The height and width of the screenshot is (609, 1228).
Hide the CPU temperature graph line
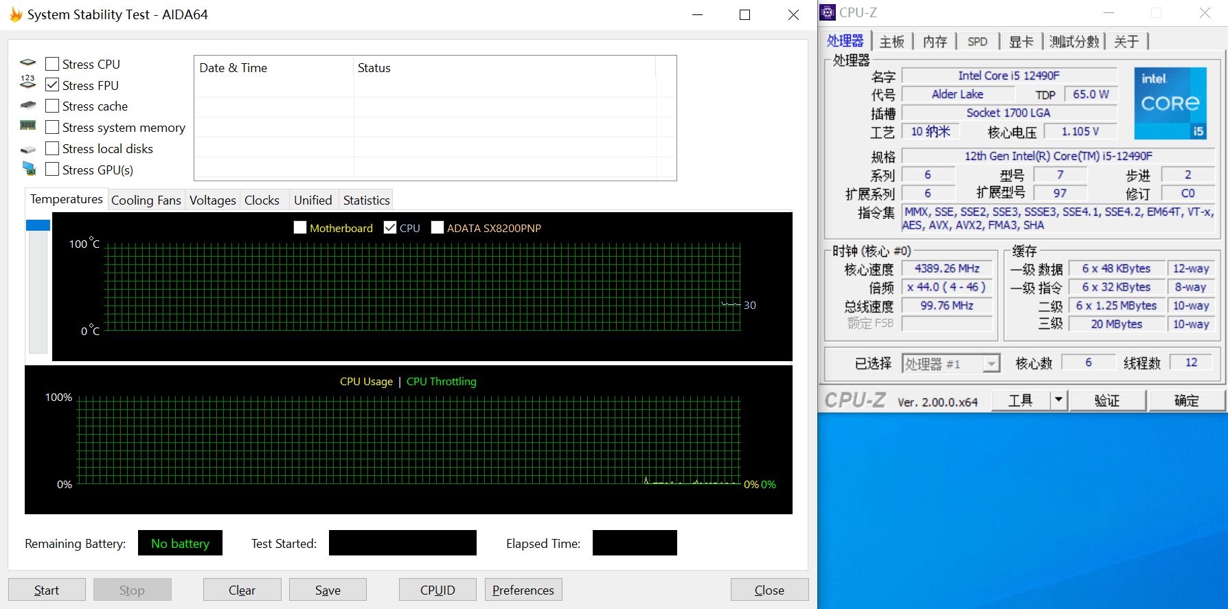point(390,227)
